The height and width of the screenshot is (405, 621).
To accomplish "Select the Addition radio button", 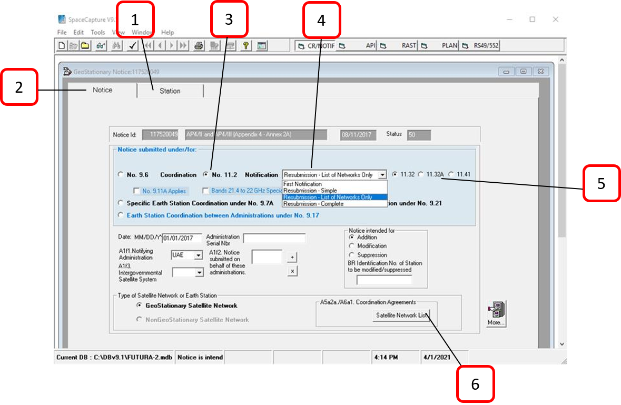I will (351, 237).
